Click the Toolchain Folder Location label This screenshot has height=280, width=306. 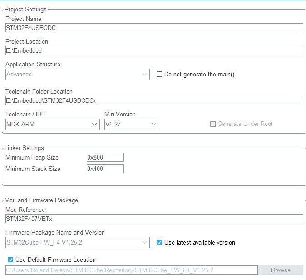click(39, 92)
